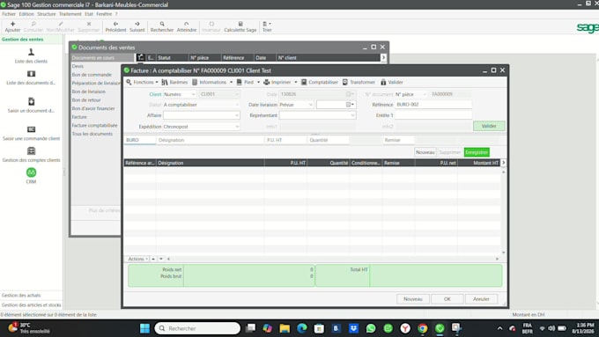Open the Fichier menu
This screenshot has width=599, height=337.
(9, 14)
